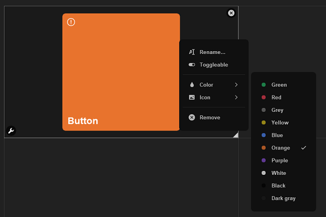
Task: Pick the Green color swatch
Action: (x=264, y=85)
